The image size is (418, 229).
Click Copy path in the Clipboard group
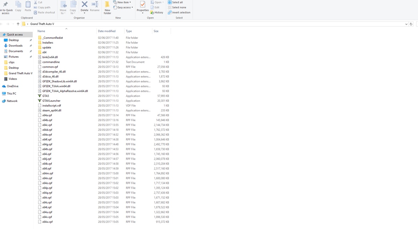[x=42, y=7]
